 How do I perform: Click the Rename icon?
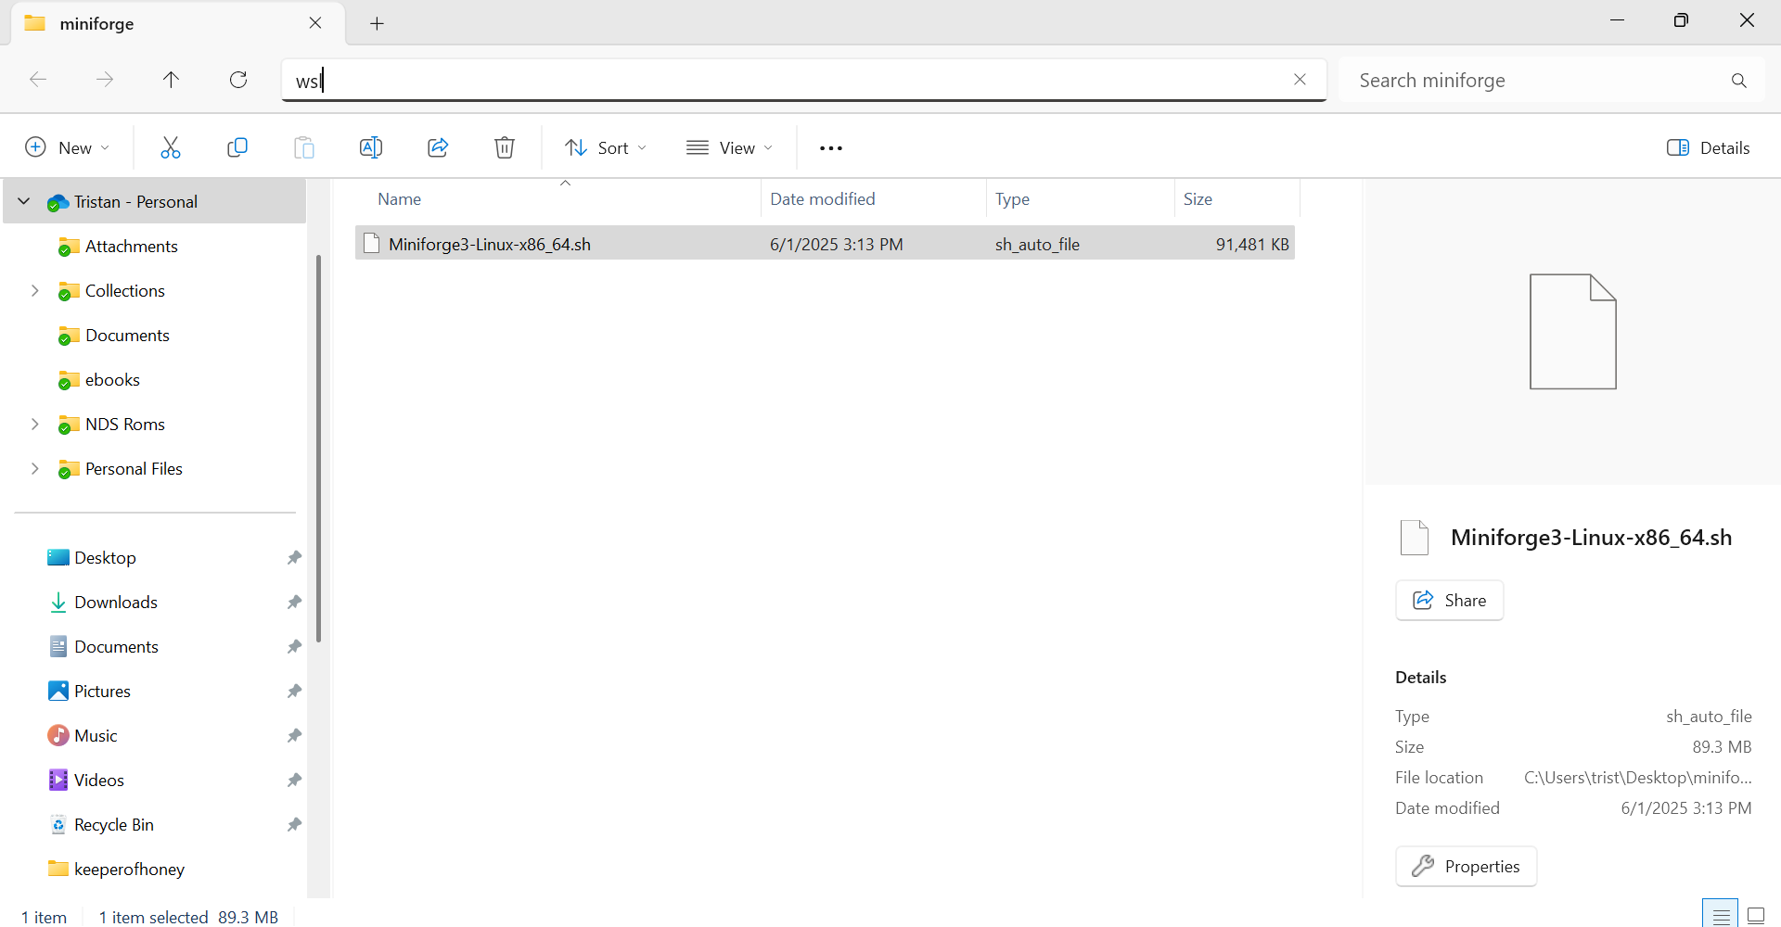pyautogui.click(x=371, y=147)
